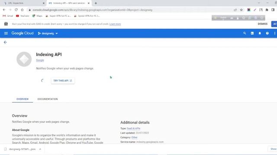Click the Google publisher link under Indexing API

pos(40,60)
